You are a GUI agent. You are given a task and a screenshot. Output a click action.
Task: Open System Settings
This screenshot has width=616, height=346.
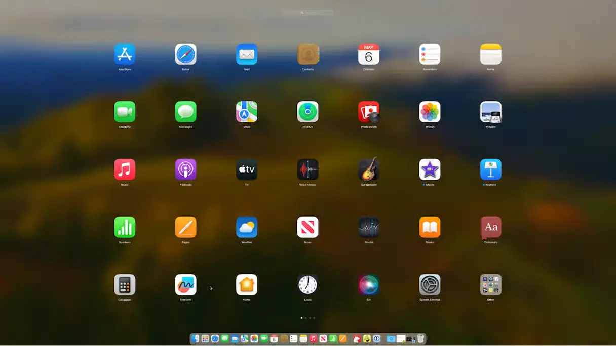pos(430,285)
